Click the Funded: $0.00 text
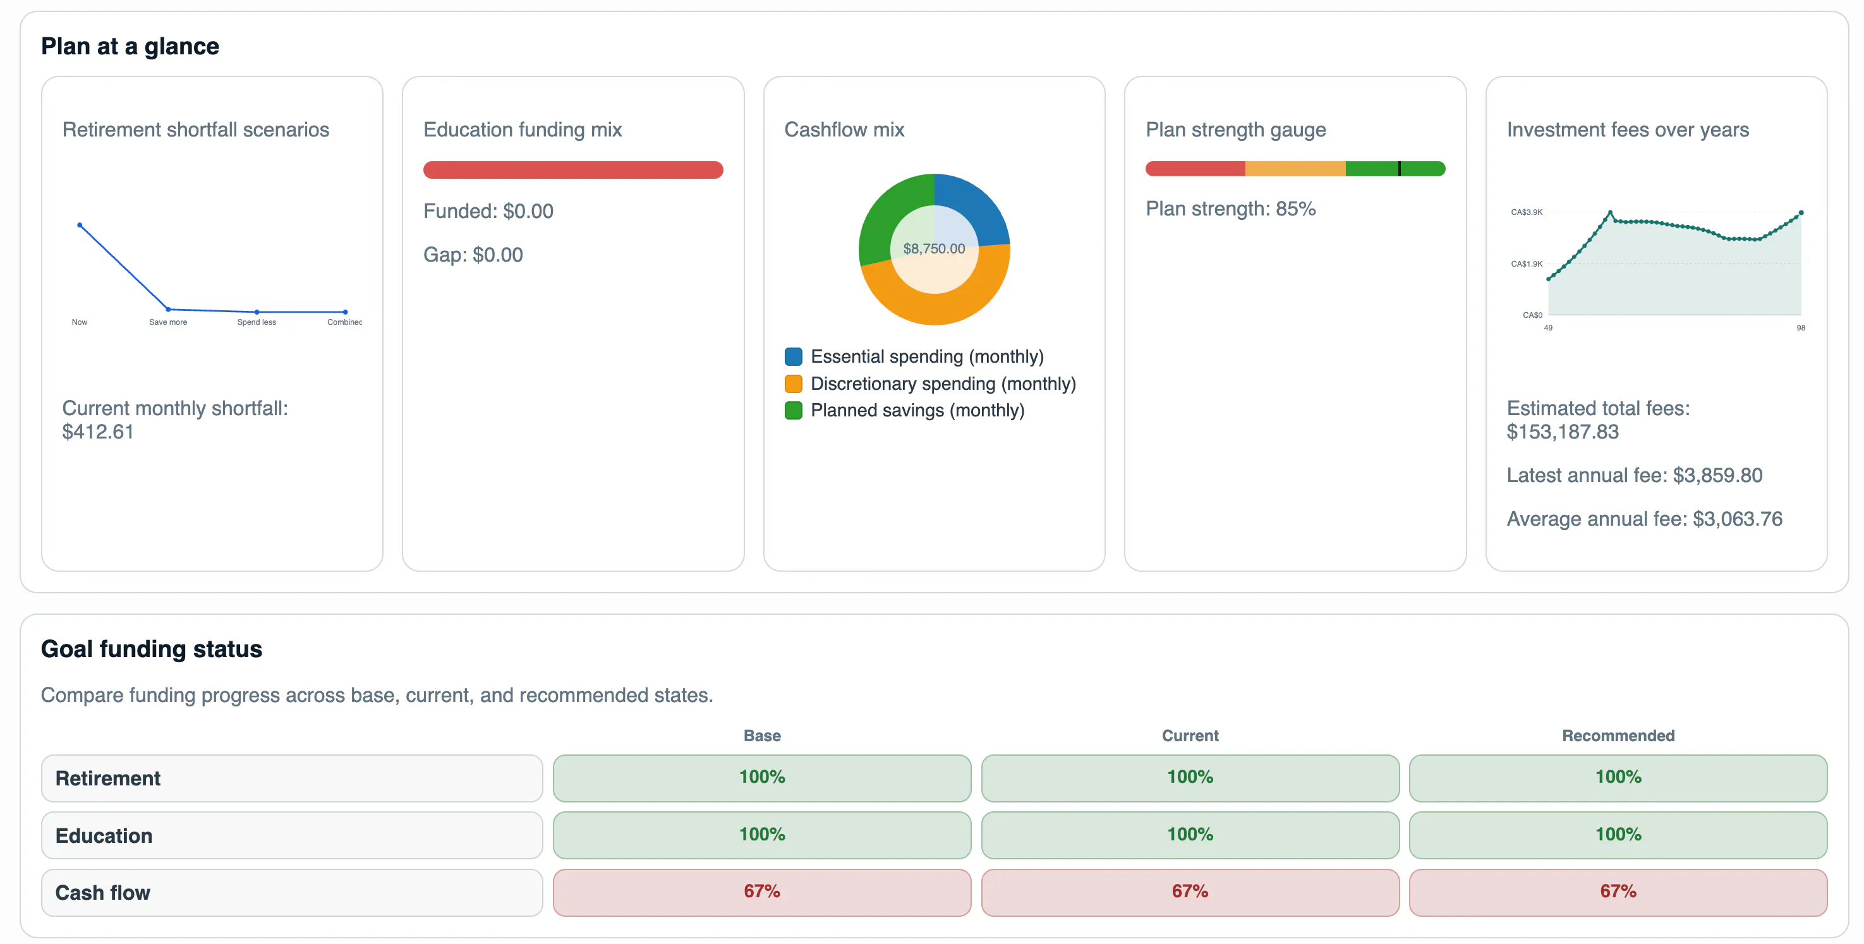This screenshot has width=1864, height=944. tap(488, 211)
